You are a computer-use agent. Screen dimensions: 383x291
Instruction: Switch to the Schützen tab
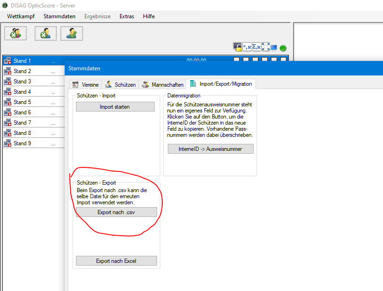click(x=120, y=85)
